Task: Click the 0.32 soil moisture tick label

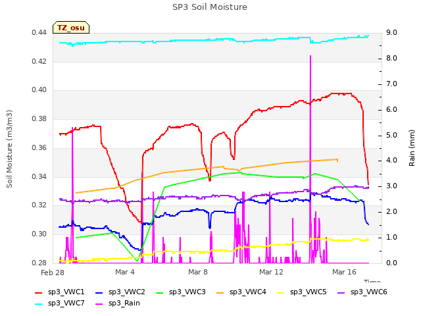Action: (x=39, y=205)
